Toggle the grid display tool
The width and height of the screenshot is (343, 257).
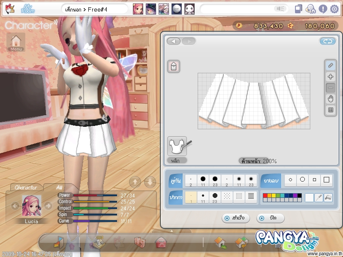[331, 110]
